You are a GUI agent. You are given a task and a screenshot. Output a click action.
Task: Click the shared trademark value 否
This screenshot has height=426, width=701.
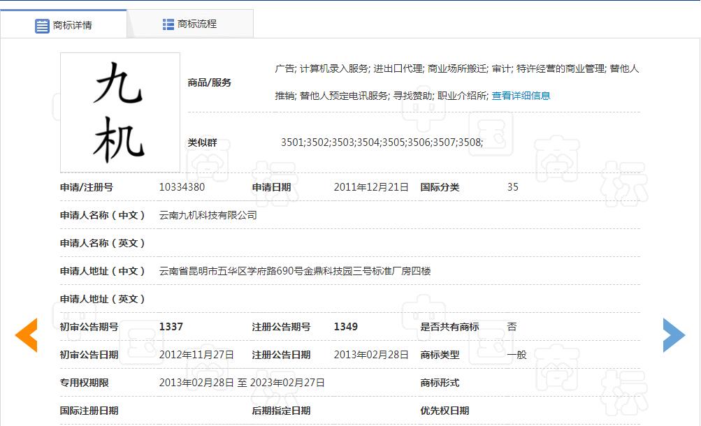tap(512, 327)
